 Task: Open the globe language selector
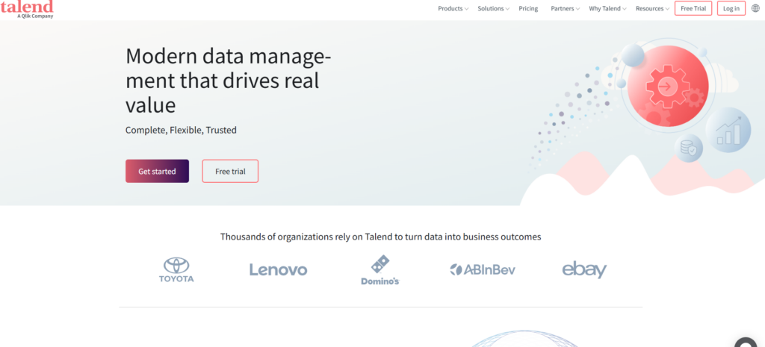click(755, 9)
